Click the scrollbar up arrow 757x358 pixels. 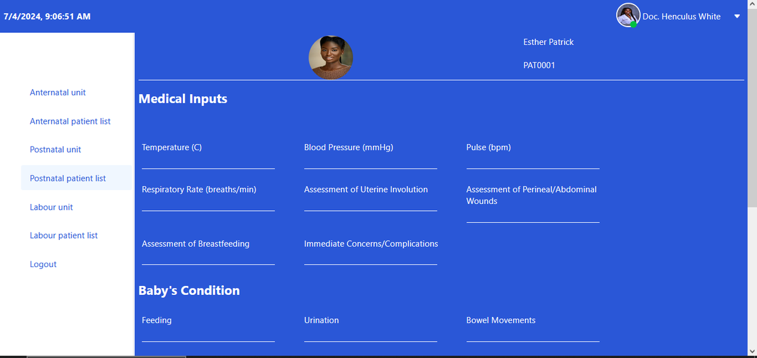751,5
